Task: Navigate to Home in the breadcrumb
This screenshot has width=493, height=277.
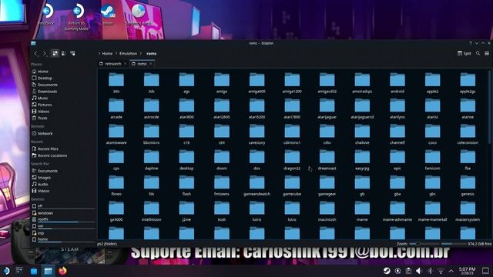Action: click(107, 53)
